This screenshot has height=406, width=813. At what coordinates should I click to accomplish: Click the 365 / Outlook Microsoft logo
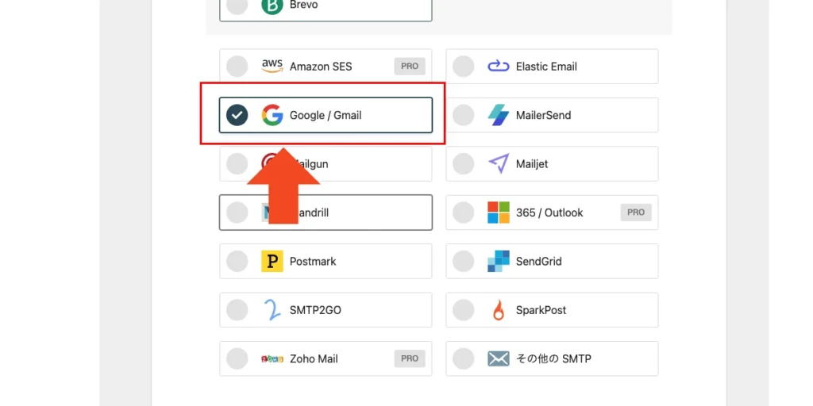pos(498,213)
